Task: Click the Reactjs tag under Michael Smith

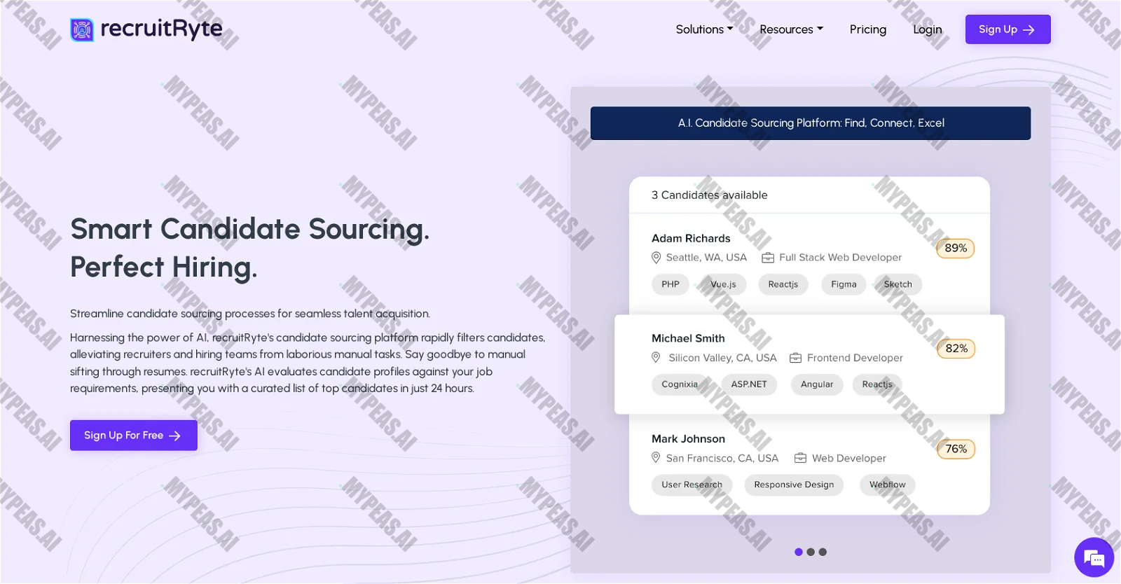Action: pyautogui.click(x=877, y=384)
